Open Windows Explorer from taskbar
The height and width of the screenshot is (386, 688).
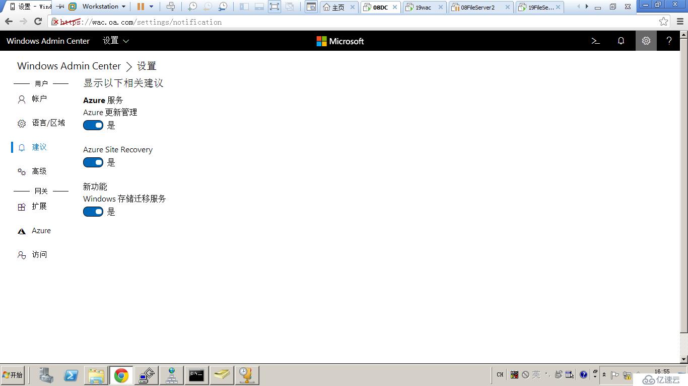coord(96,375)
